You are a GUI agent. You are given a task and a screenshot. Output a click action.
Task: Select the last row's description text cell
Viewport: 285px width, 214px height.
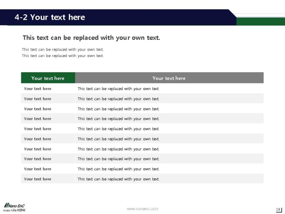pos(169,179)
